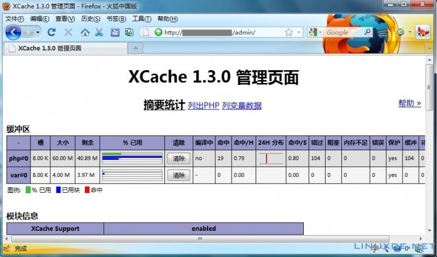
Task: Open the Google search engine selector
Action: point(315,32)
